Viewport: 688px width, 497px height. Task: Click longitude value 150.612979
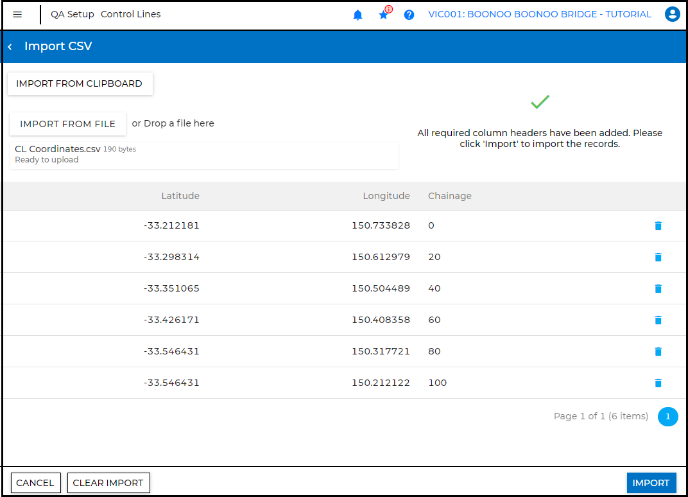381,257
